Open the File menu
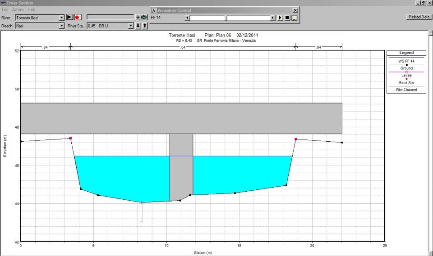 click(5, 9)
